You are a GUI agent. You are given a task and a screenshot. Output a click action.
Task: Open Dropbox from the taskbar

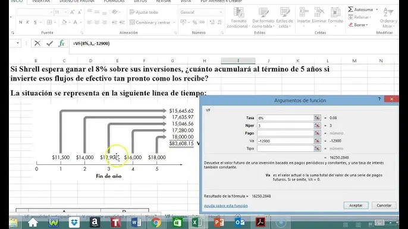[74, 222]
